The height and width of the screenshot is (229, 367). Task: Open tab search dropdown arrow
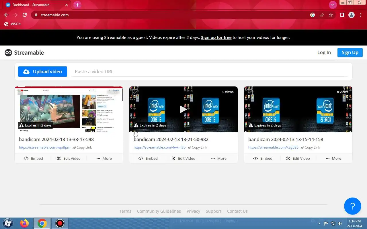[333, 5]
